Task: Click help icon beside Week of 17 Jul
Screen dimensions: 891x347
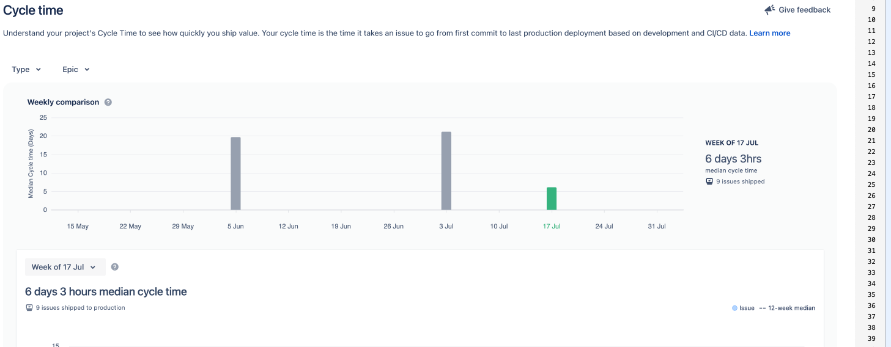Action: (115, 267)
